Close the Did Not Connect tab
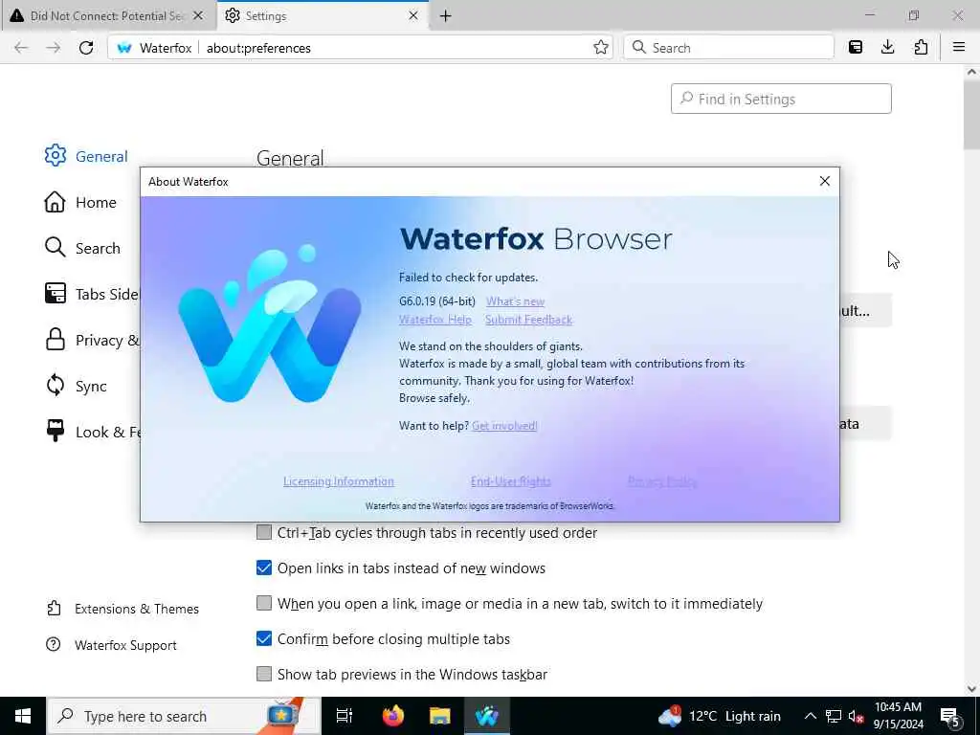980x735 pixels. [x=198, y=15]
